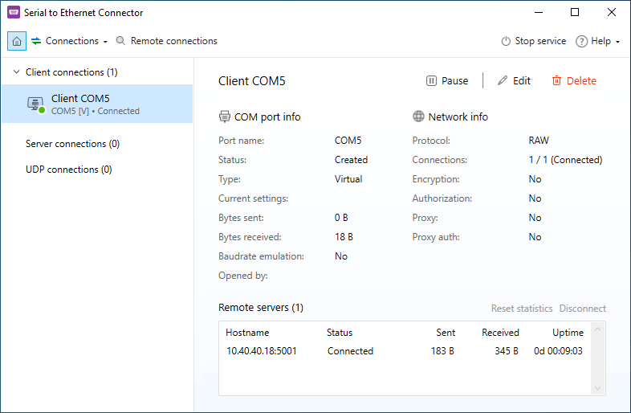631x413 pixels.
Task: Select UDP connections (0)
Action: [69, 170]
